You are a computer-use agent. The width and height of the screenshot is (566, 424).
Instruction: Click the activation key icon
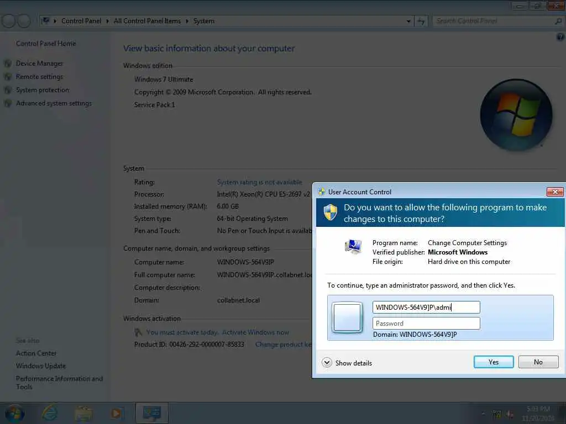138,332
